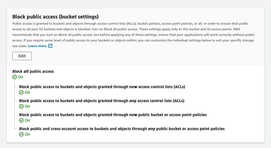
Task: Click the check icon under the cross-account access setting
Action: coord(21,134)
